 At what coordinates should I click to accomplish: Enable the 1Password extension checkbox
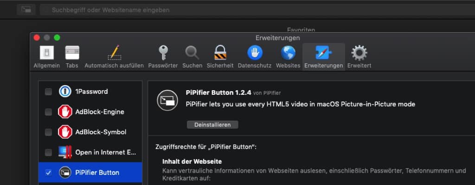click(48, 92)
